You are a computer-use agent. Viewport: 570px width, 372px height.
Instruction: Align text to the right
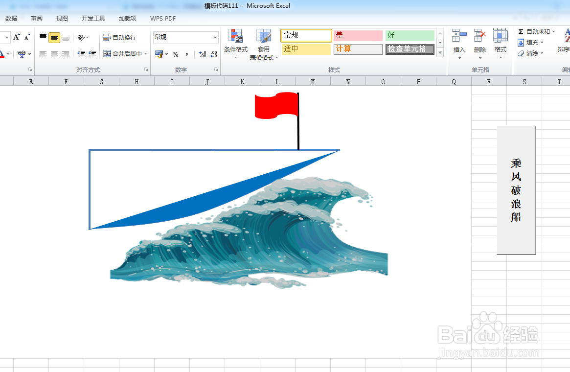tap(66, 53)
